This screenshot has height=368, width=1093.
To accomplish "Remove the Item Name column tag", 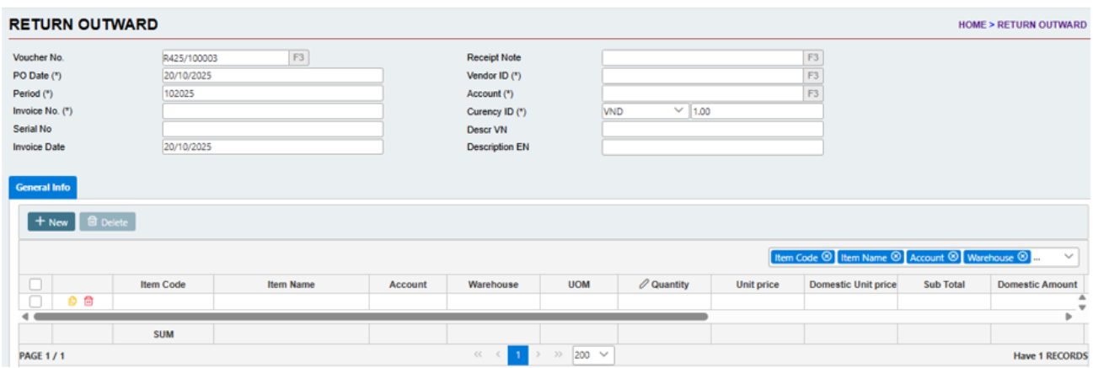I will pyautogui.click(x=896, y=257).
